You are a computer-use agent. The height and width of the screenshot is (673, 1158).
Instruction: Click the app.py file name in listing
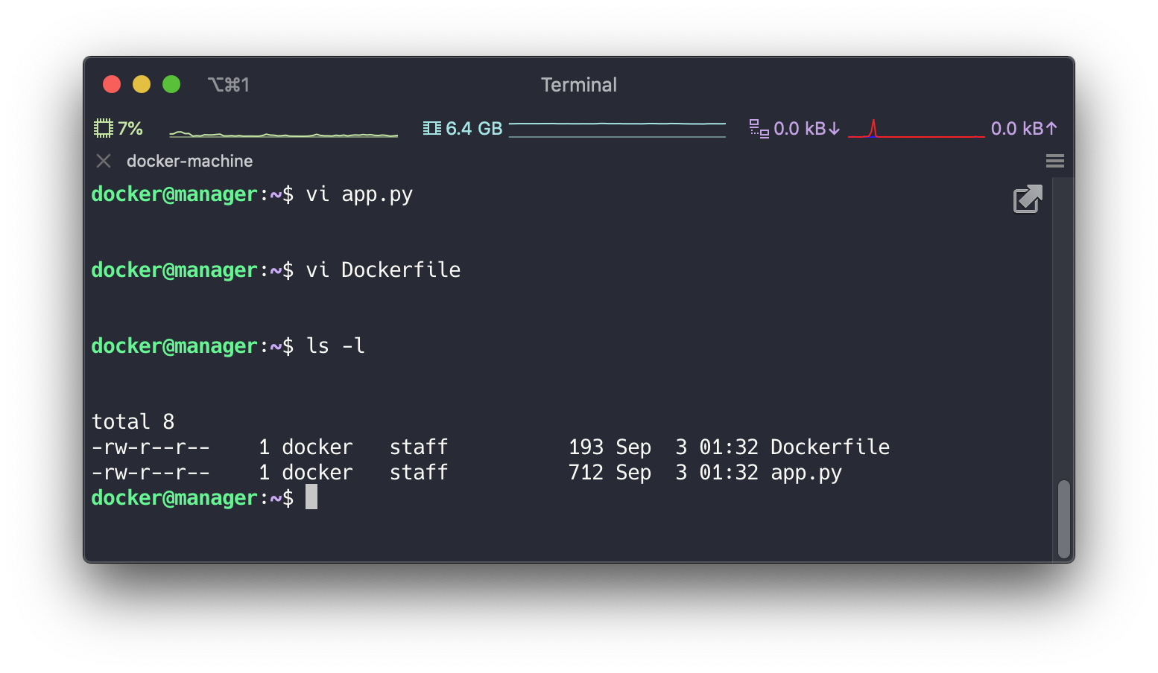tap(806, 473)
